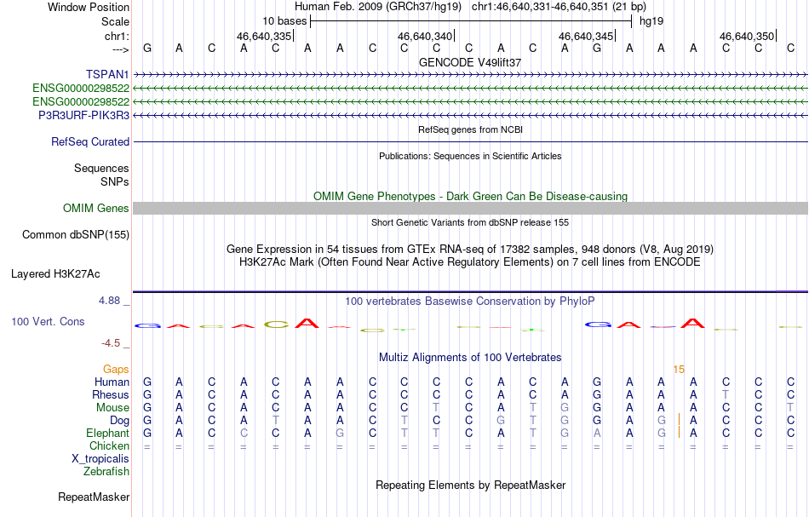The width and height of the screenshot is (809, 517).
Task: Click the RepeatMasker track label
Action: coord(94,497)
